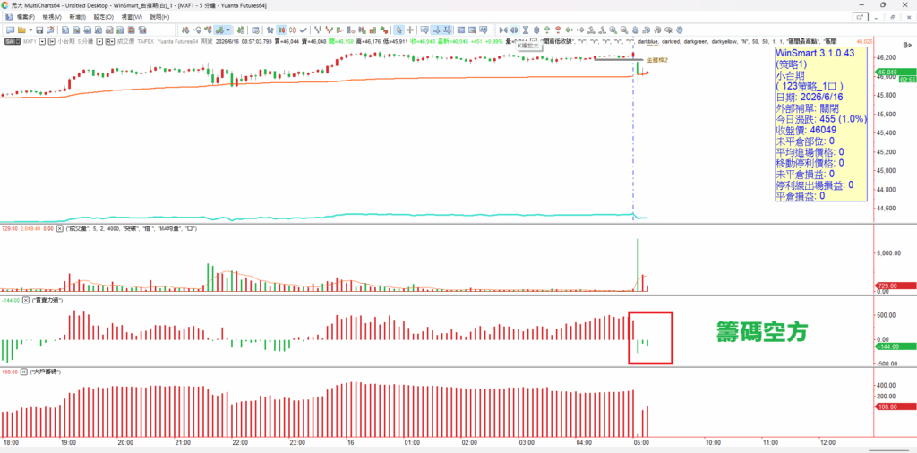The height and width of the screenshot is (453, 917).
Task: Click the zoom out magnifier icon
Action: tap(624, 30)
